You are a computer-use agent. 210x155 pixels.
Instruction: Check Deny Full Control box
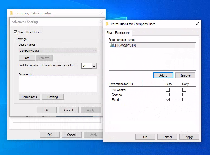point(184,90)
